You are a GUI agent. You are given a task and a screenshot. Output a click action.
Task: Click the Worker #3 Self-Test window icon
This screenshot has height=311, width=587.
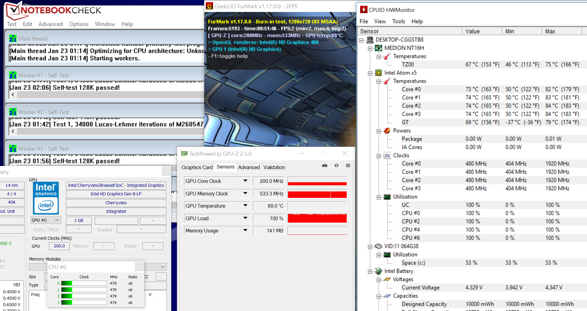(13, 149)
